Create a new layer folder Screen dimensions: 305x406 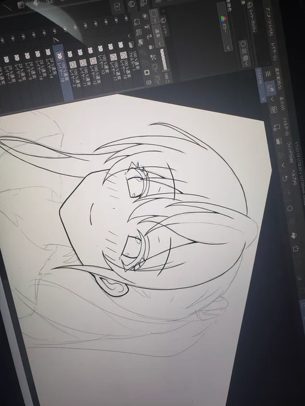141,41
